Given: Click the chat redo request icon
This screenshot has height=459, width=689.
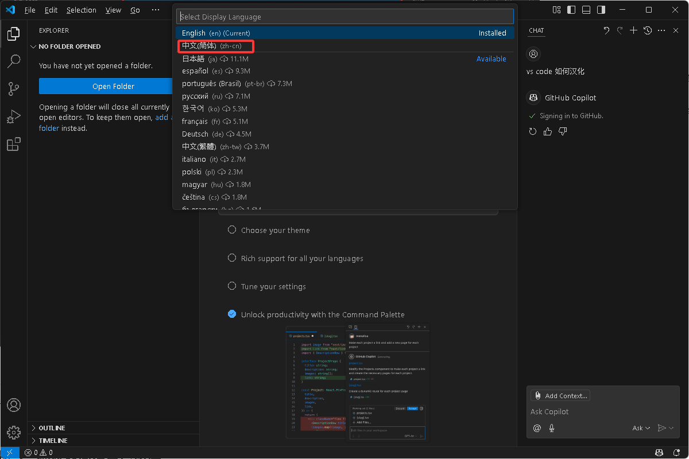Looking at the screenshot, I should click(x=620, y=30).
